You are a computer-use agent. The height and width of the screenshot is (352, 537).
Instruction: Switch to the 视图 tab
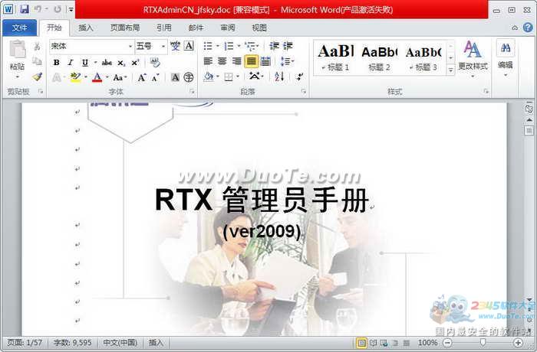click(x=259, y=28)
